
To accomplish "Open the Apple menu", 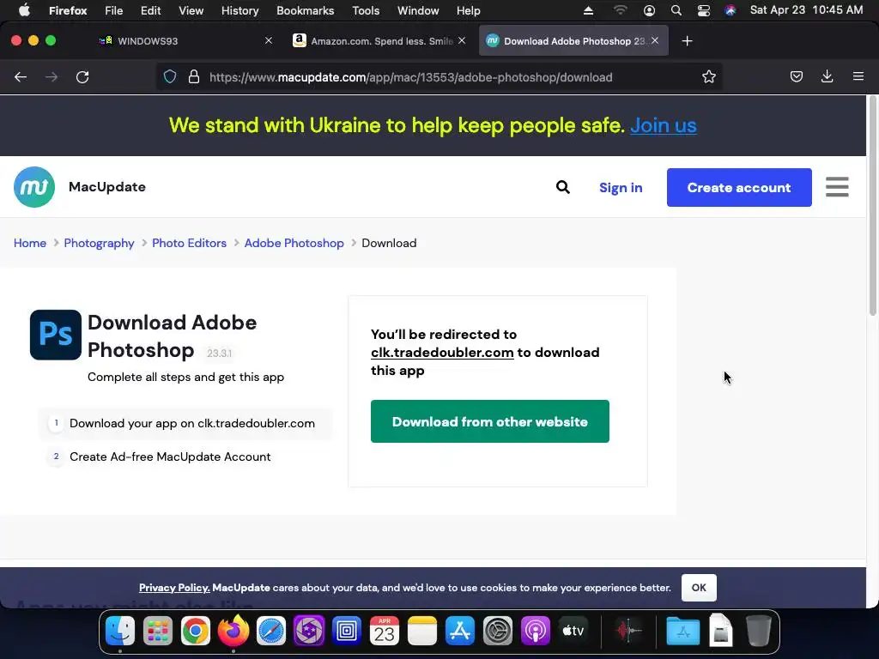I will pos(24,10).
